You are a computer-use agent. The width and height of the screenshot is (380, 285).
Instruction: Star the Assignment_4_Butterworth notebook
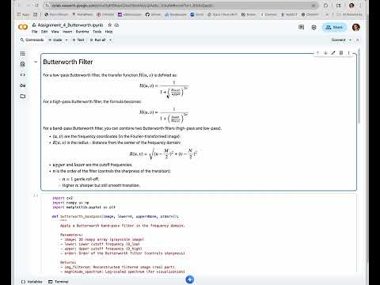click(x=110, y=25)
